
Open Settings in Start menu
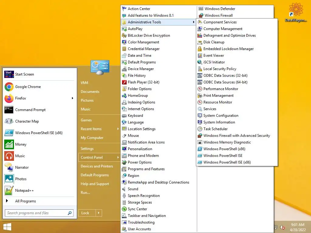87,149
